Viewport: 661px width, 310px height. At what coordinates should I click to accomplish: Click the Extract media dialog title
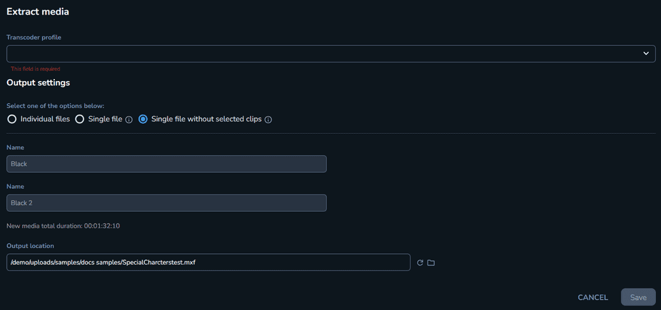tap(38, 11)
